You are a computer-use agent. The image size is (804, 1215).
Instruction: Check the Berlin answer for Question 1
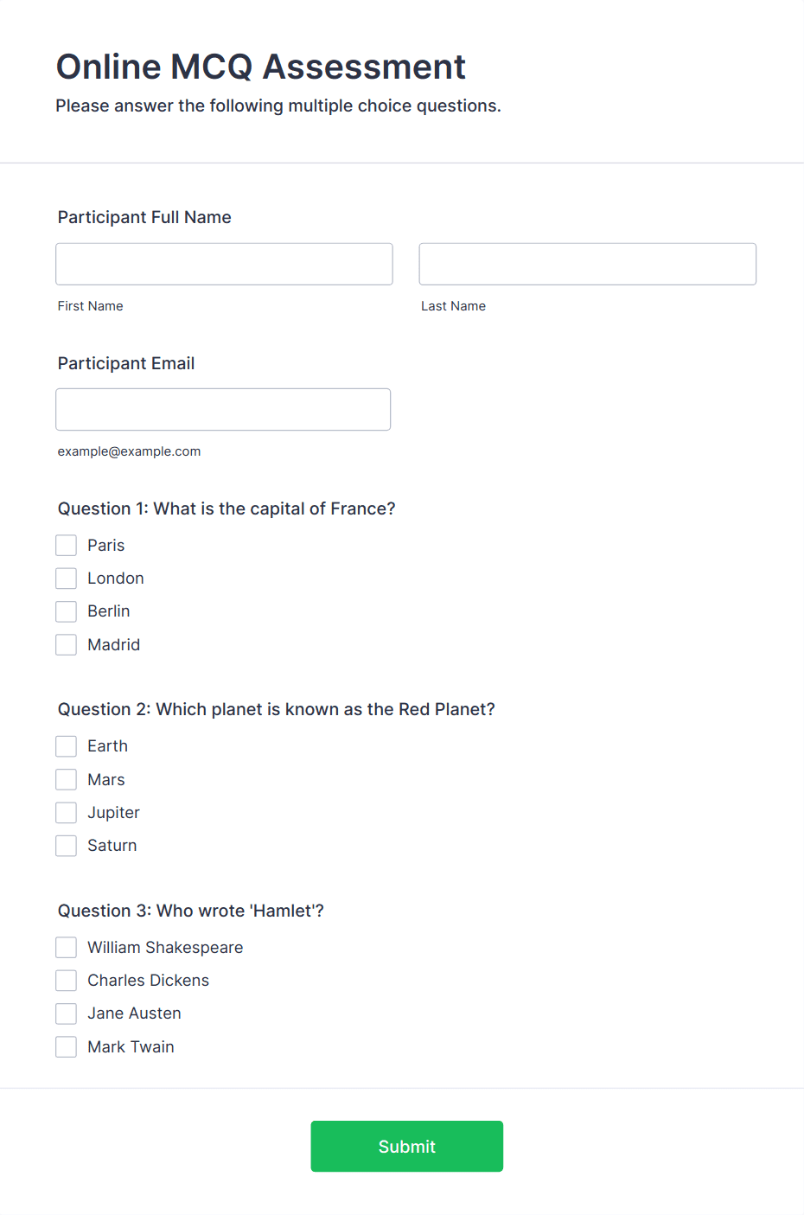[x=66, y=611]
